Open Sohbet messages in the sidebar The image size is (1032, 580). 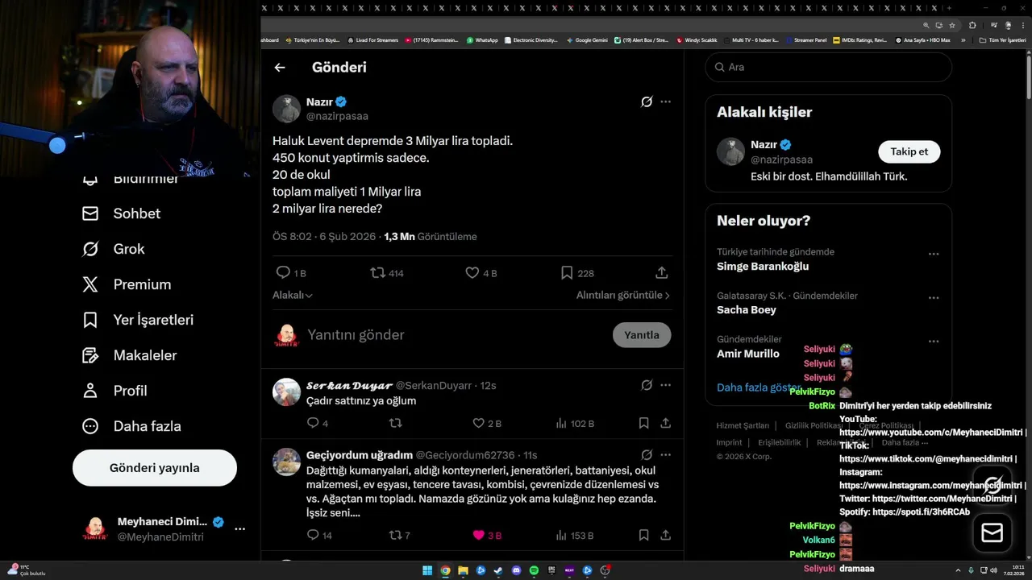click(122, 213)
